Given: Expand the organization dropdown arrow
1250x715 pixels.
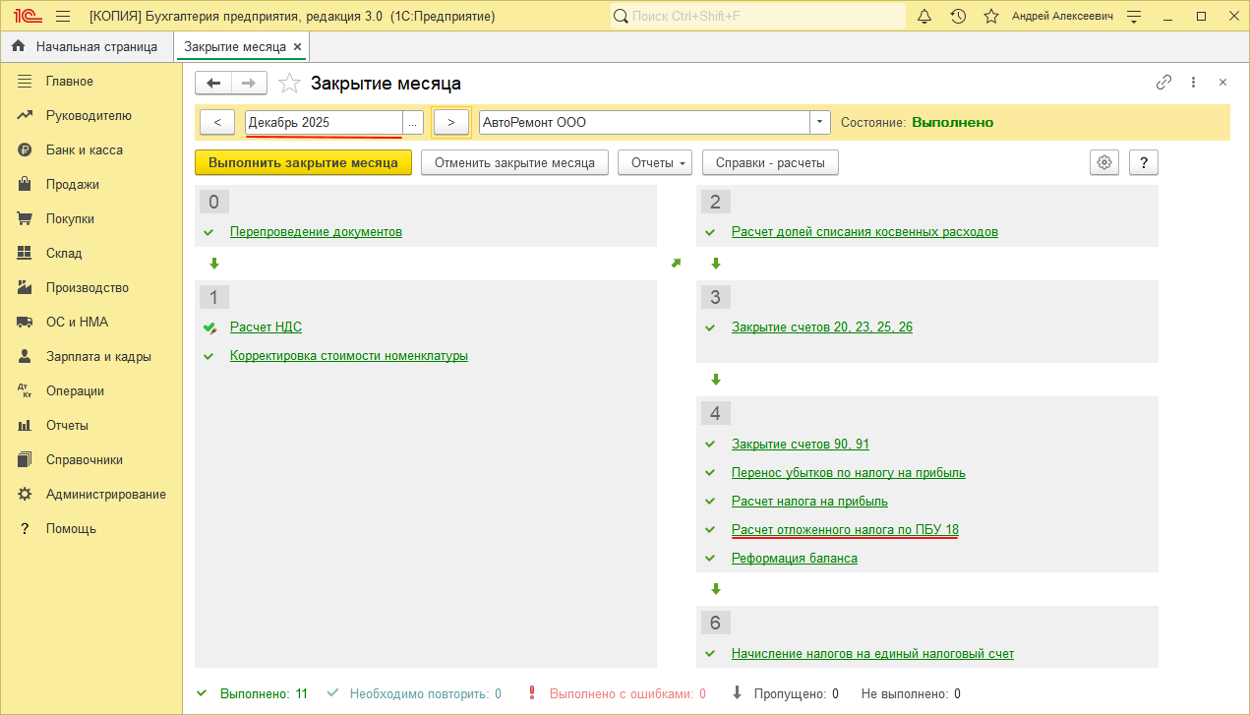Looking at the screenshot, I should 820,122.
